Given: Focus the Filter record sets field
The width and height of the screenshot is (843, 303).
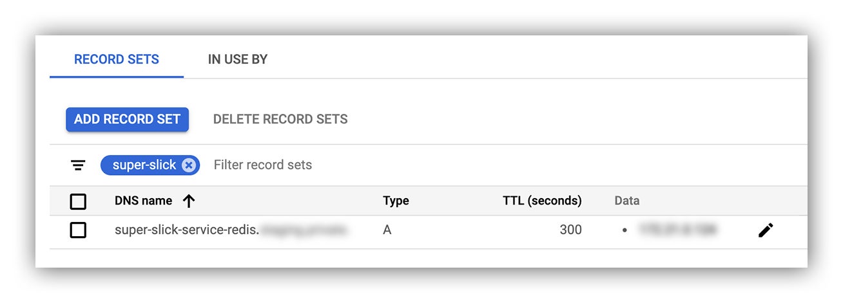Looking at the screenshot, I should point(263,165).
